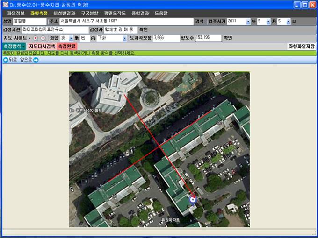The height and width of the screenshot is (238, 318).
Task: Close the Dr.풍수 window
Action: [x=312, y=5]
